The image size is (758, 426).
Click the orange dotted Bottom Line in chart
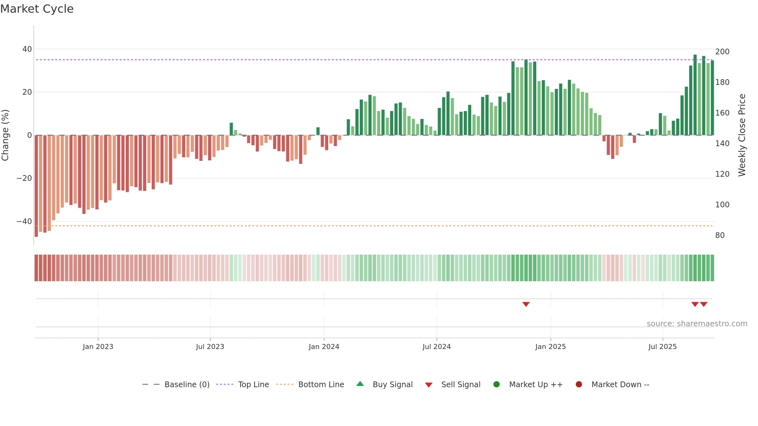coord(374,226)
